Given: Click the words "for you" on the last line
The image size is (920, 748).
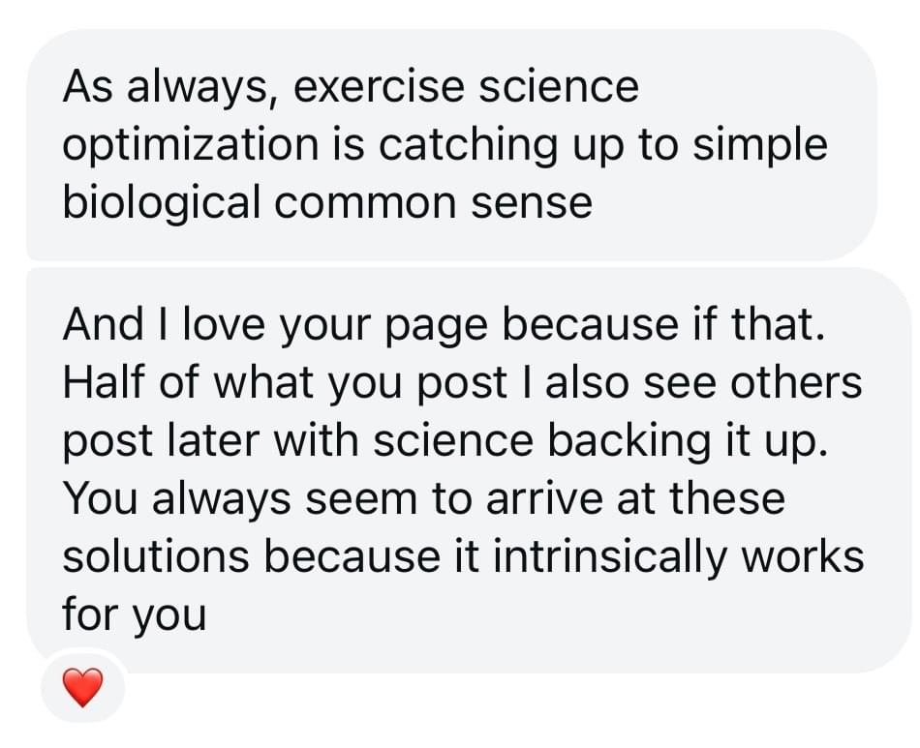Looking at the screenshot, I should click(134, 614).
